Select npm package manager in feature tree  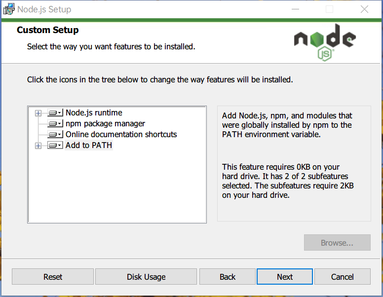105,124
